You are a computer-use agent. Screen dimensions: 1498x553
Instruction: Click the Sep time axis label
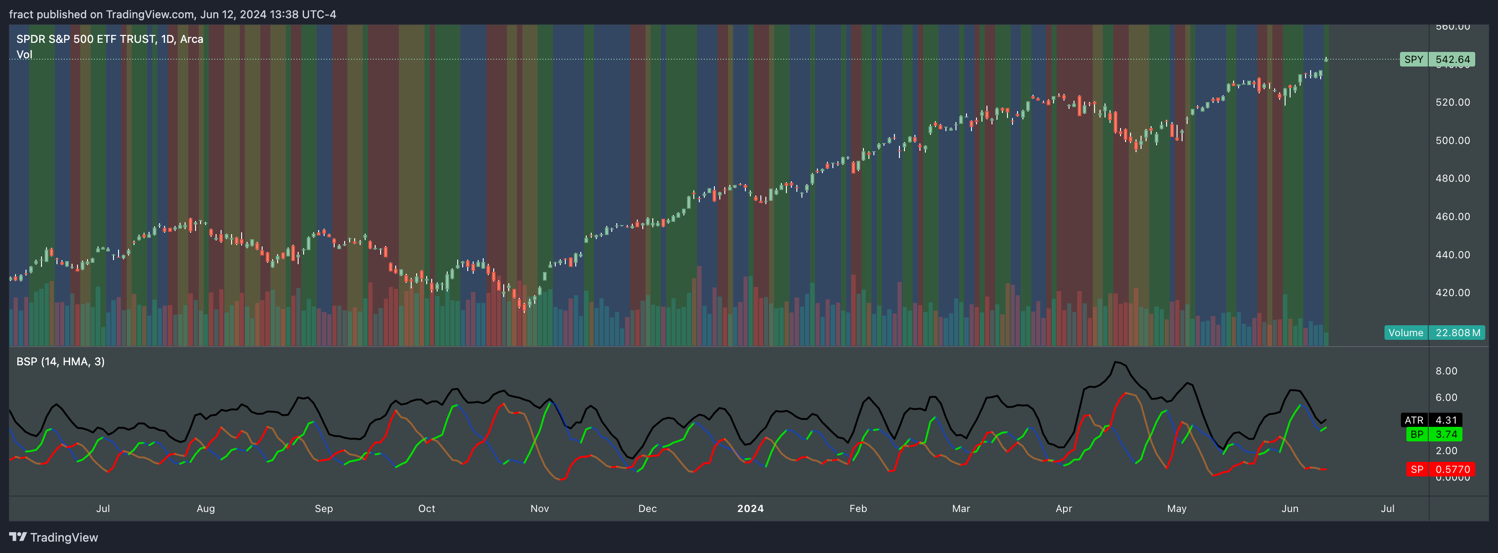coord(324,508)
